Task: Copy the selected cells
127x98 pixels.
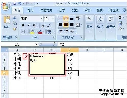Action: pos(15,23)
